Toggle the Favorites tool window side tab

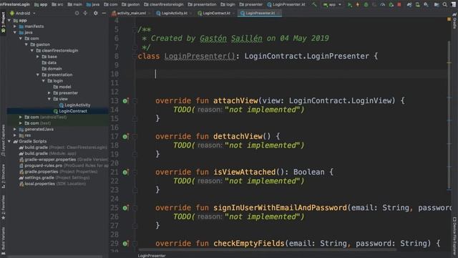pyautogui.click(x=3, y=207)
